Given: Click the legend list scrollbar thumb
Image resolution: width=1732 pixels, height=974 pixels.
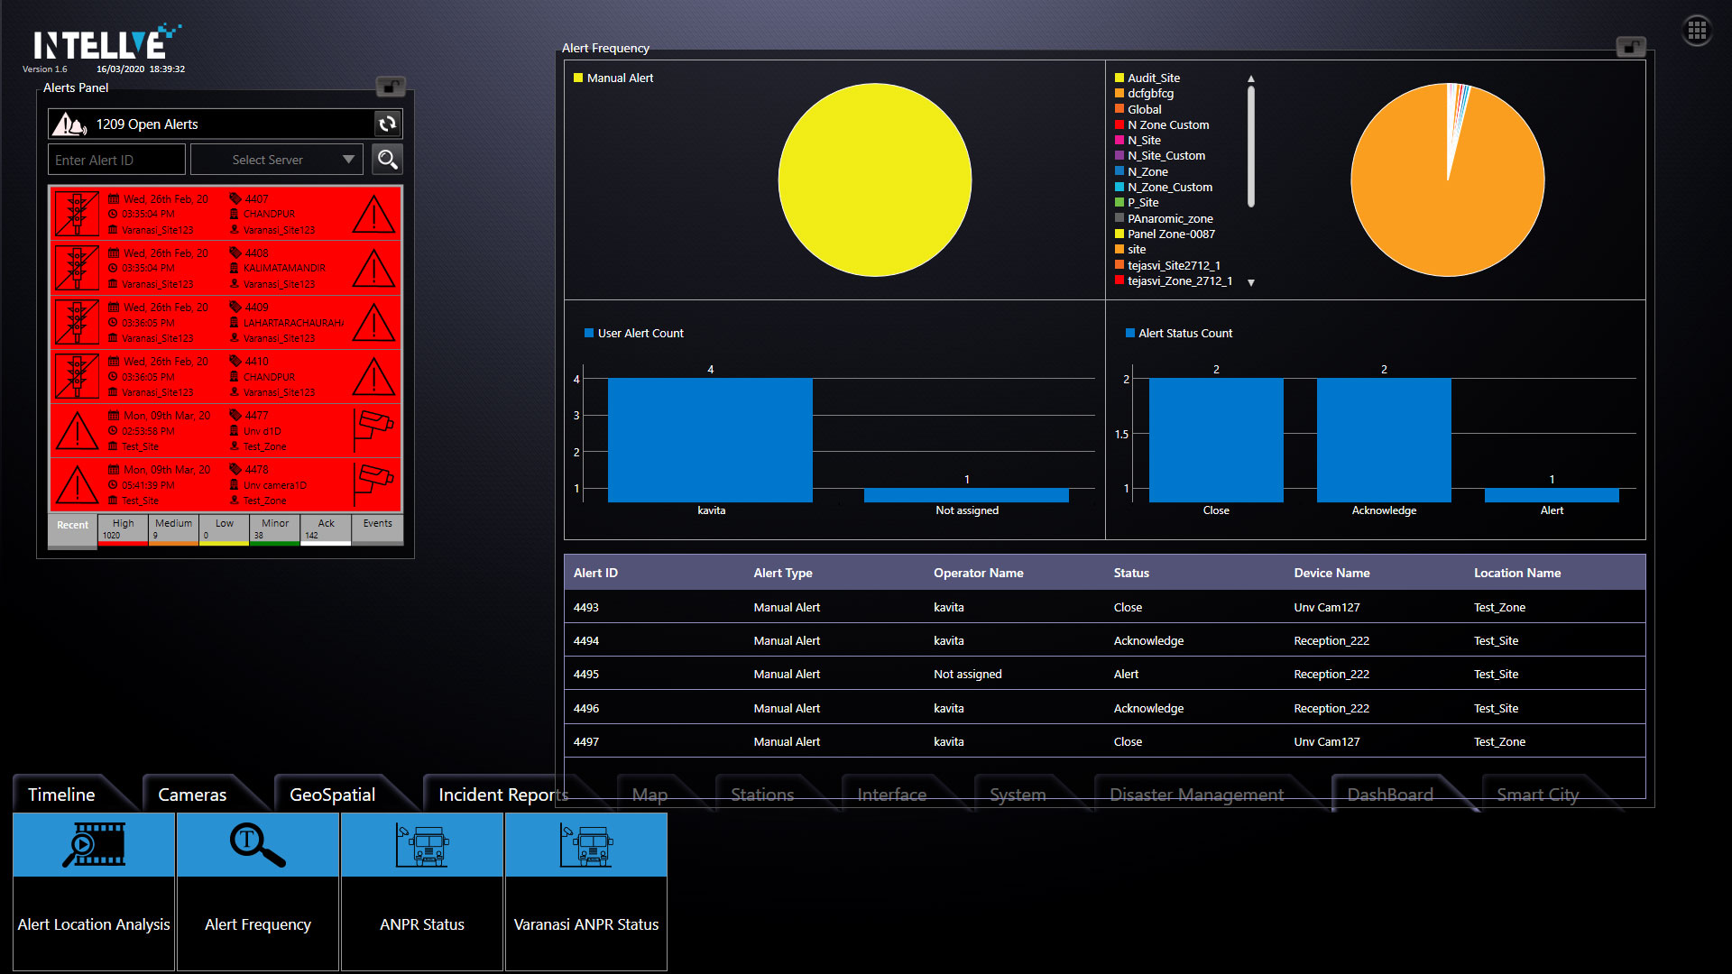Looking at the screenshot, I should [x=1251, y=146].
